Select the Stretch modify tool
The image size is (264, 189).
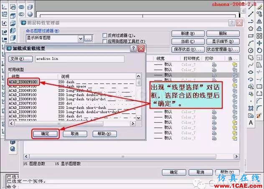(x=259, y=65)
